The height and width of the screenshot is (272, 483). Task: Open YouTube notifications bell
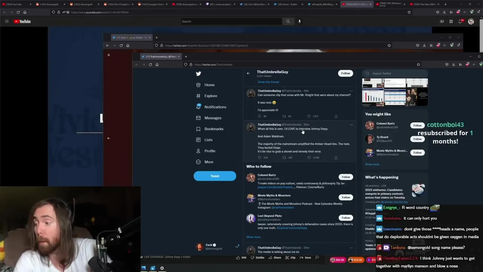[x=460, y=22]
